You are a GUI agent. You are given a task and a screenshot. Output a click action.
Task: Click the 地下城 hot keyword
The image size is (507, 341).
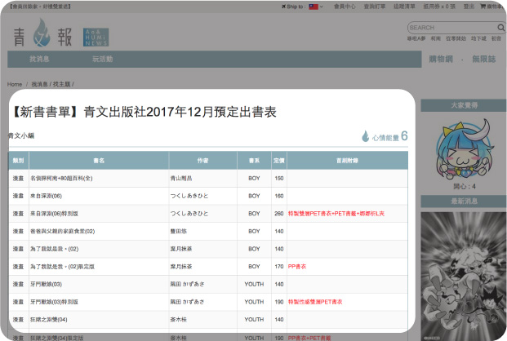click(x=478, y=38)
